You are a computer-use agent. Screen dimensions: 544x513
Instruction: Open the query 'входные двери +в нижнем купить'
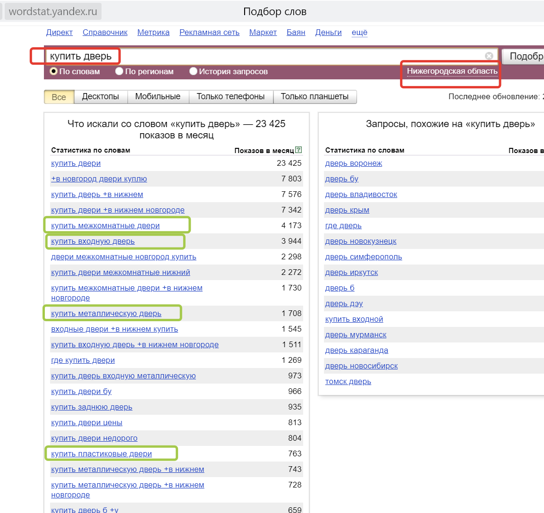pos(114,329)
